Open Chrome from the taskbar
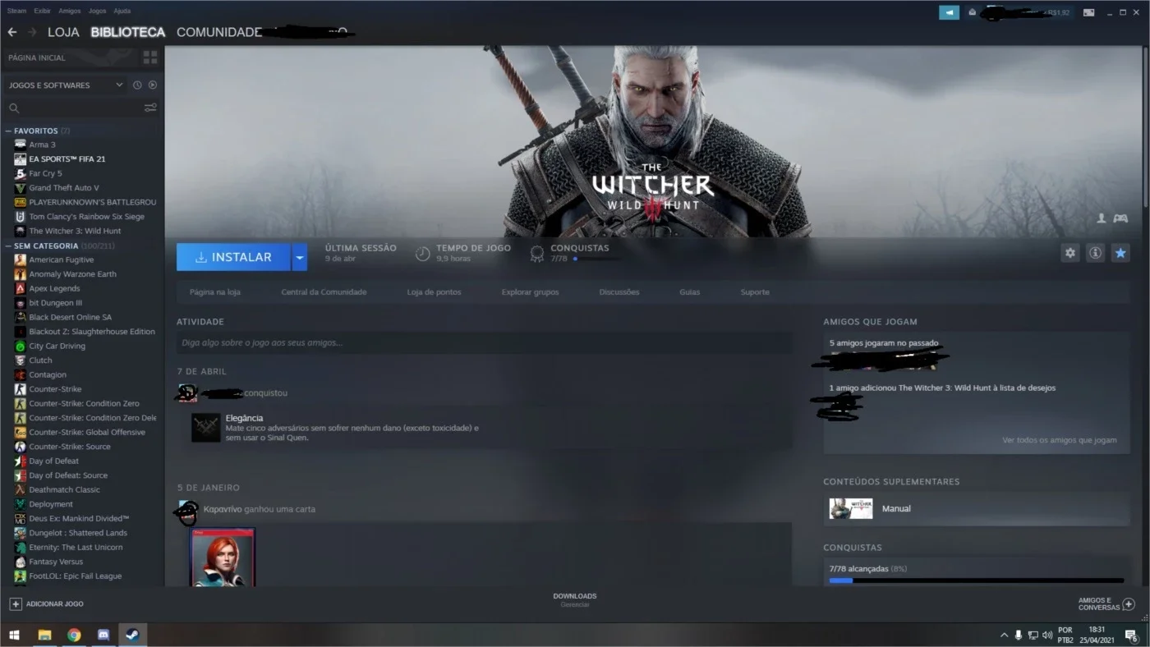 pos(74,635)
